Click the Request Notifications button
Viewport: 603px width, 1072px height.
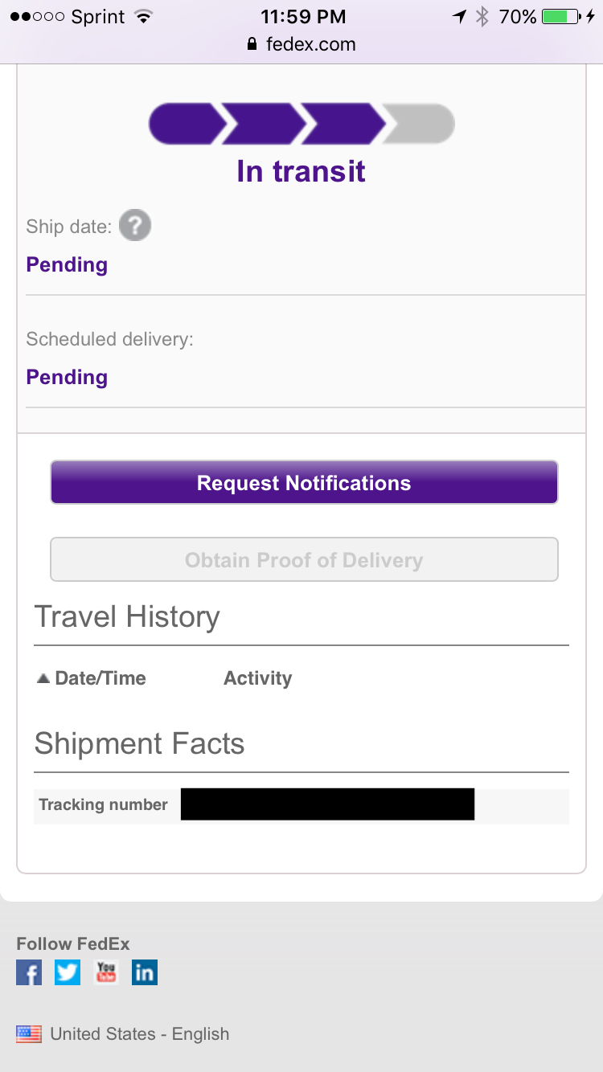[x=304, y=482]
